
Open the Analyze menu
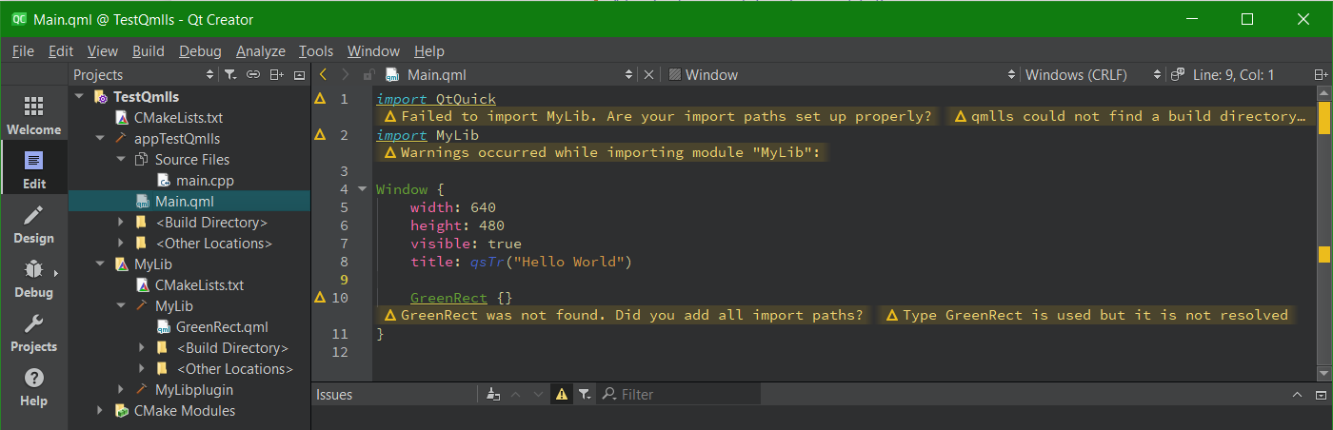pyautogui.click(x=261, y=51)
